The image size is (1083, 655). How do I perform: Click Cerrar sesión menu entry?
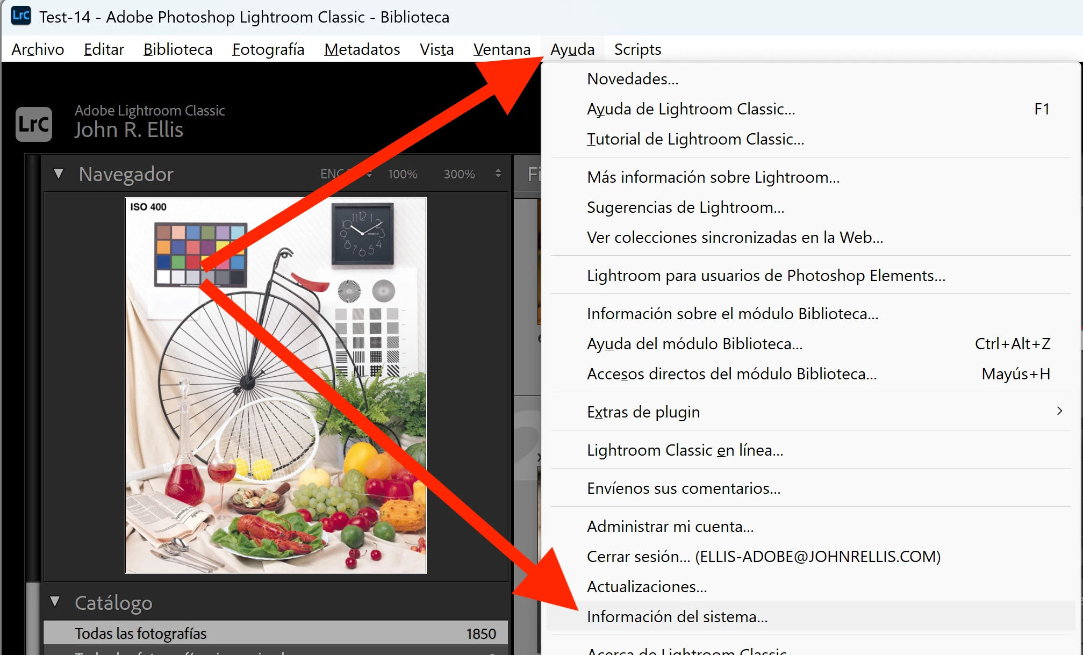pyautogui.click(x=763, y=556)
